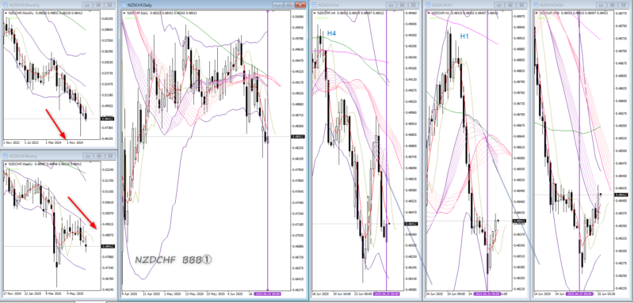This screenshot has height=303, width=634.
Task: Click the 0.48412 current price tag on H1 chart
Action: tap(518, 221)
